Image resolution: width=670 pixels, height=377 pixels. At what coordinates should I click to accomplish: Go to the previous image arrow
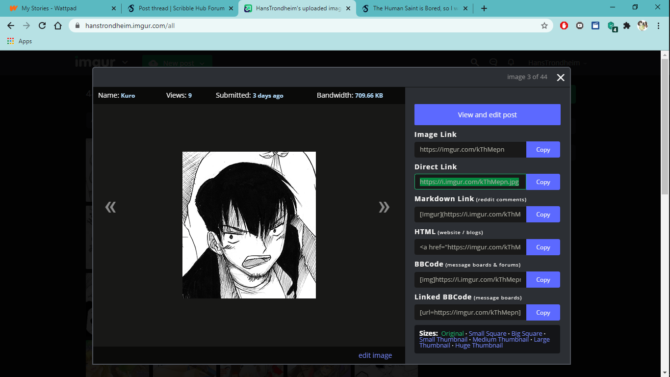pyautogui.click(x=110, y=207)
